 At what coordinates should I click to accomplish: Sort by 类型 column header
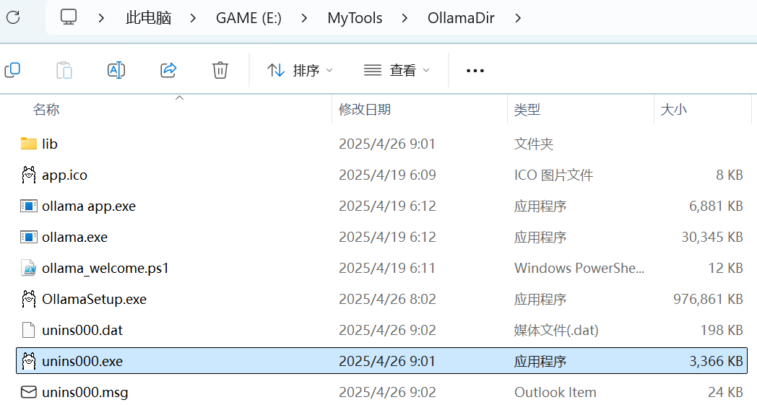[x=527, y=110]
